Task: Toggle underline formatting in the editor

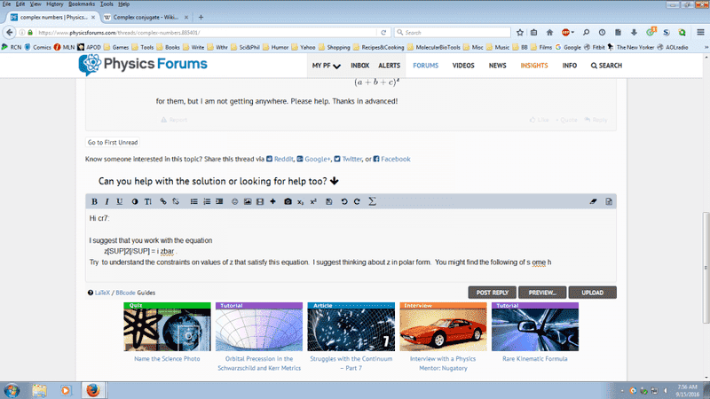Action: 121,201
